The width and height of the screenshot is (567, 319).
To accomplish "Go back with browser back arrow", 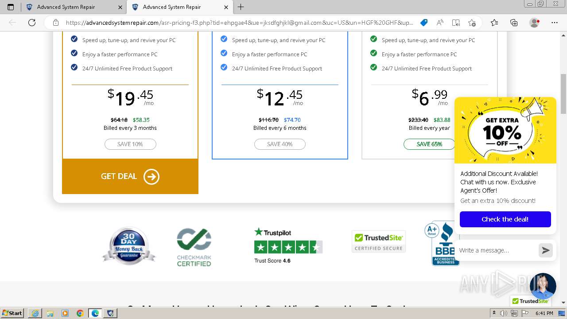I will [x=12, y=23].
